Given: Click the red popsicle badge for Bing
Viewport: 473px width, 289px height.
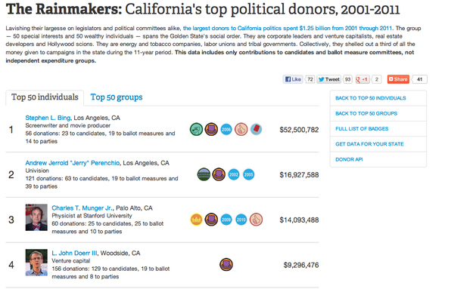Looking at the screenshot, I should 256,130.
